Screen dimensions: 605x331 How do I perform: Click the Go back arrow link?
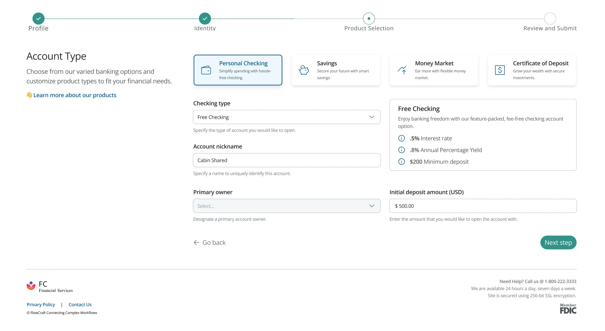[x=210, y=242]
